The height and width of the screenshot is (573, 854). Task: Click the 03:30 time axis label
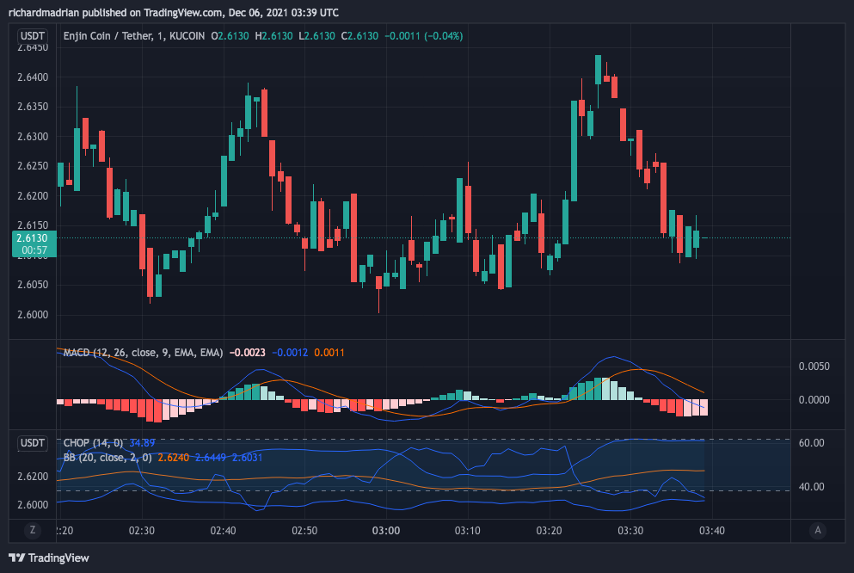tap(630, 531)
